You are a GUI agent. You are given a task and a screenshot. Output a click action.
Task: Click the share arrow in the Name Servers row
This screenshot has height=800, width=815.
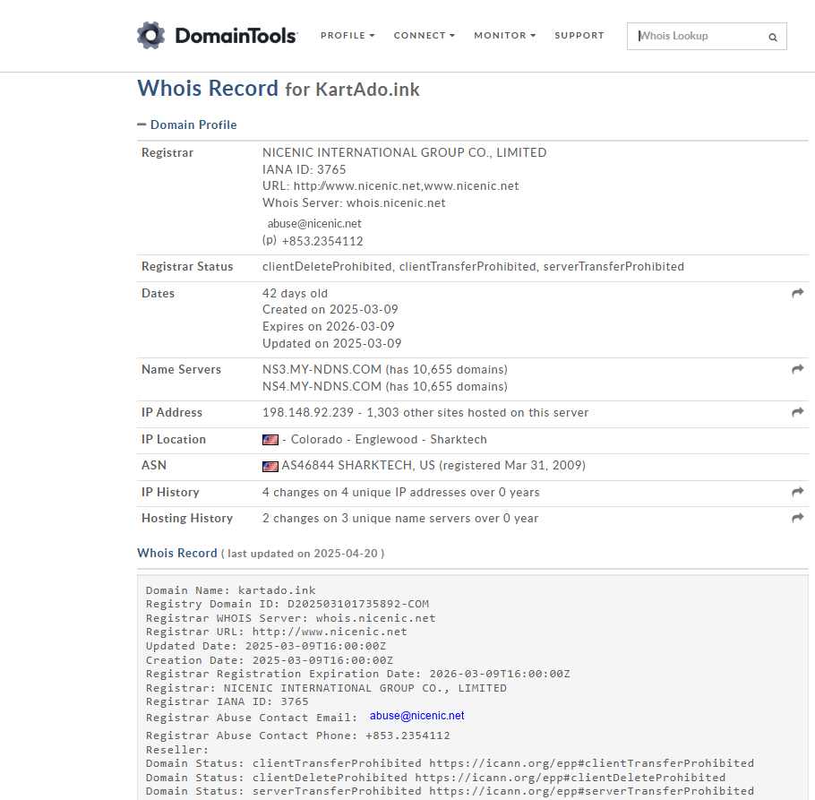coord(797,369)
